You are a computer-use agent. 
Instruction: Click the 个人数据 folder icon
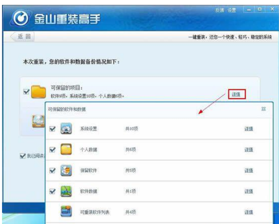pos(66,150)
